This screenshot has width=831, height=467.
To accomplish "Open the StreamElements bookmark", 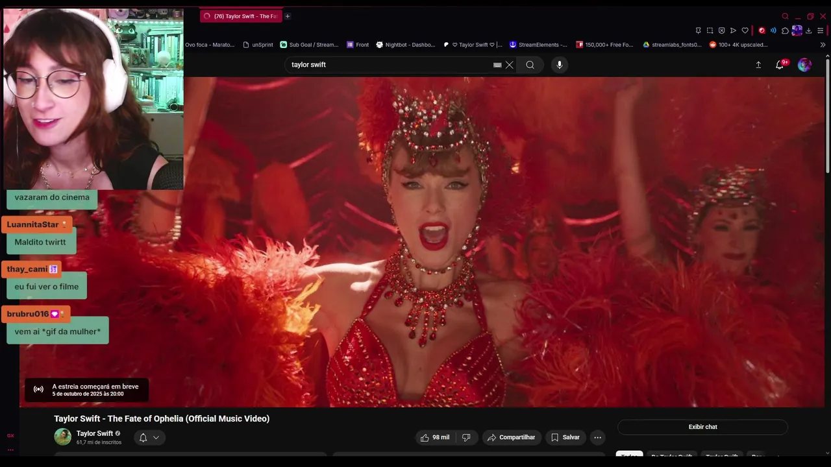I will (538, 45).
